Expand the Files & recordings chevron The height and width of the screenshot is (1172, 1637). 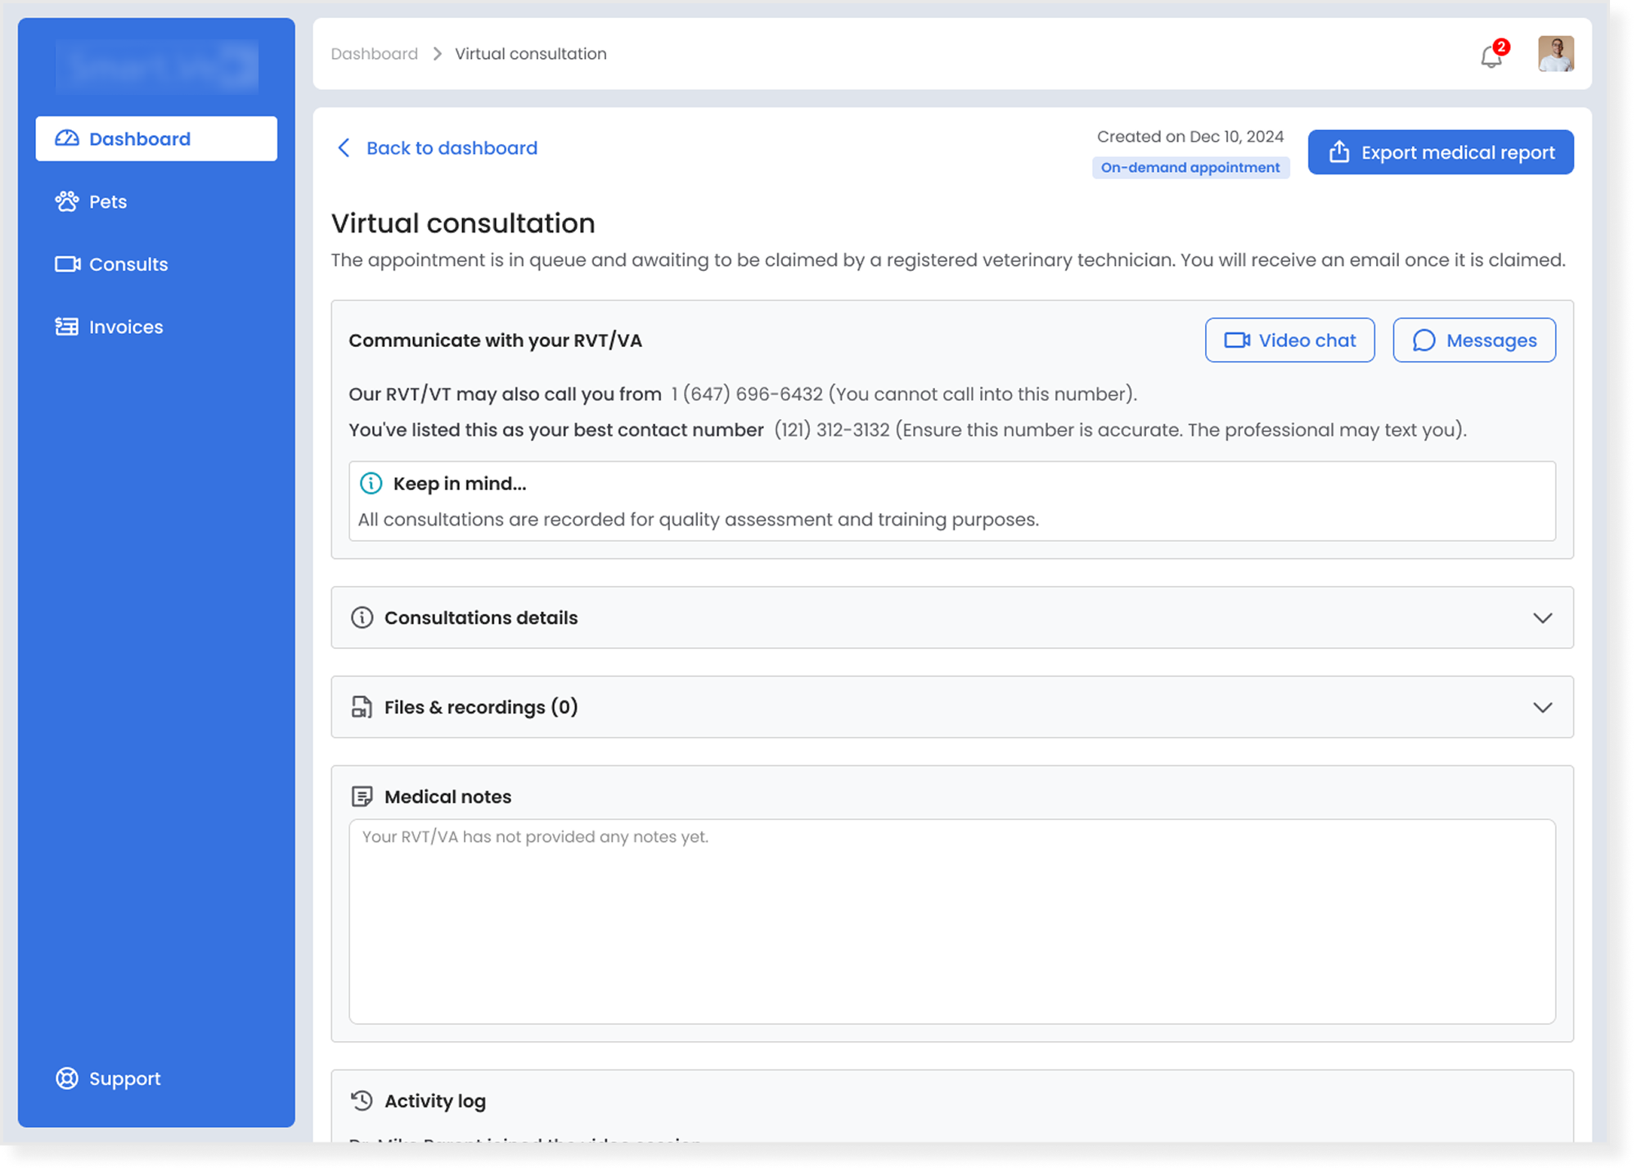[1542, 707]
